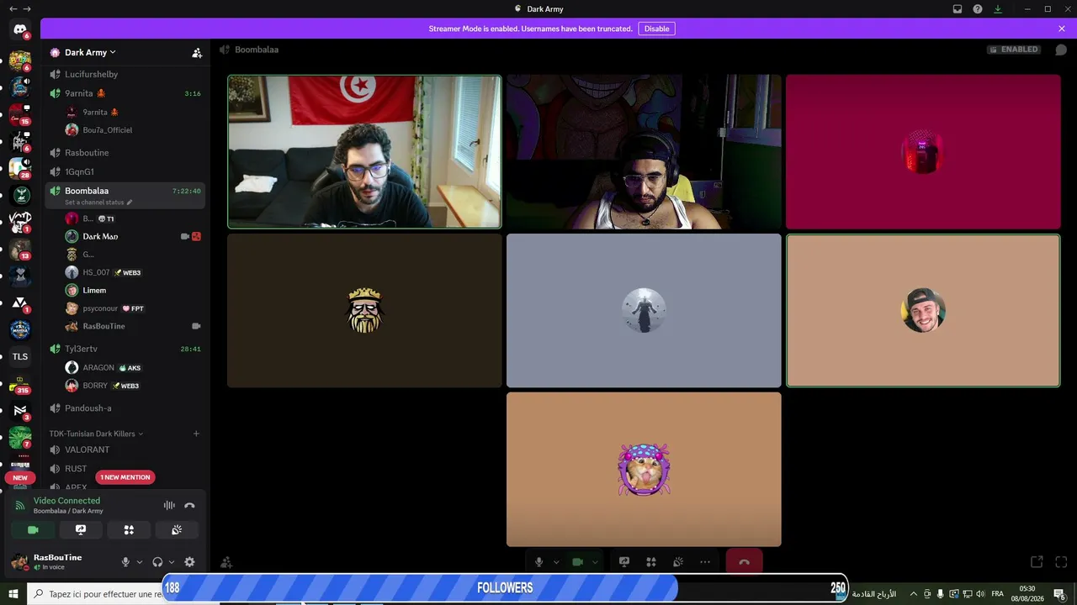
Task: Dismiss the Streamer Mode banner
Action: [1062, 29]
